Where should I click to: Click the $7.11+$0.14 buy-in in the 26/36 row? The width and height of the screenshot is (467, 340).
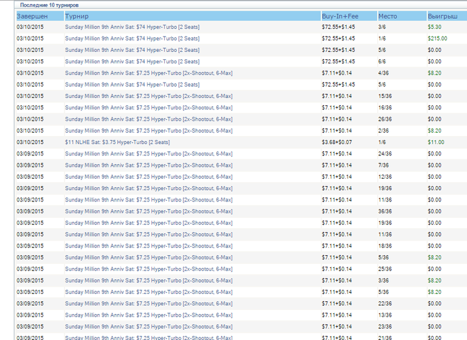[x=336, y=119]
